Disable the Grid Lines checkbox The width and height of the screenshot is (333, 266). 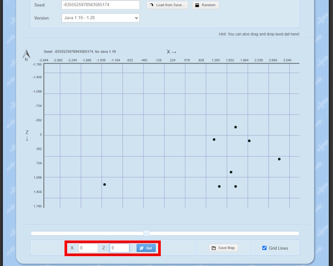pyautogui.click(x=265, y=248)
